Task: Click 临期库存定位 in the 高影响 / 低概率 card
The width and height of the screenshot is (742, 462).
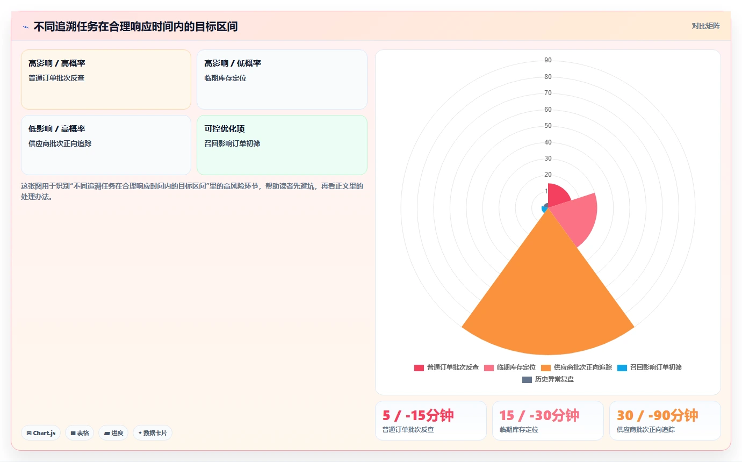Action: [225, 78]
